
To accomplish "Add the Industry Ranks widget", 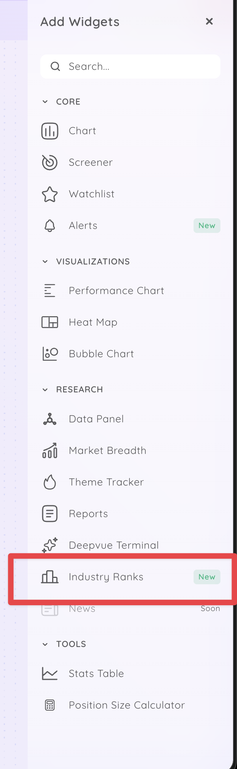I will pyautogui.click(x=106, y=577).
